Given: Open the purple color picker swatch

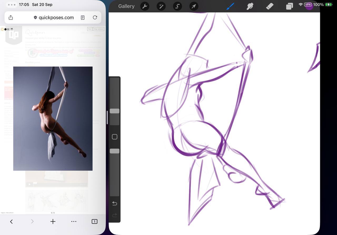Looking at the screenshot, I should (309, 7).
